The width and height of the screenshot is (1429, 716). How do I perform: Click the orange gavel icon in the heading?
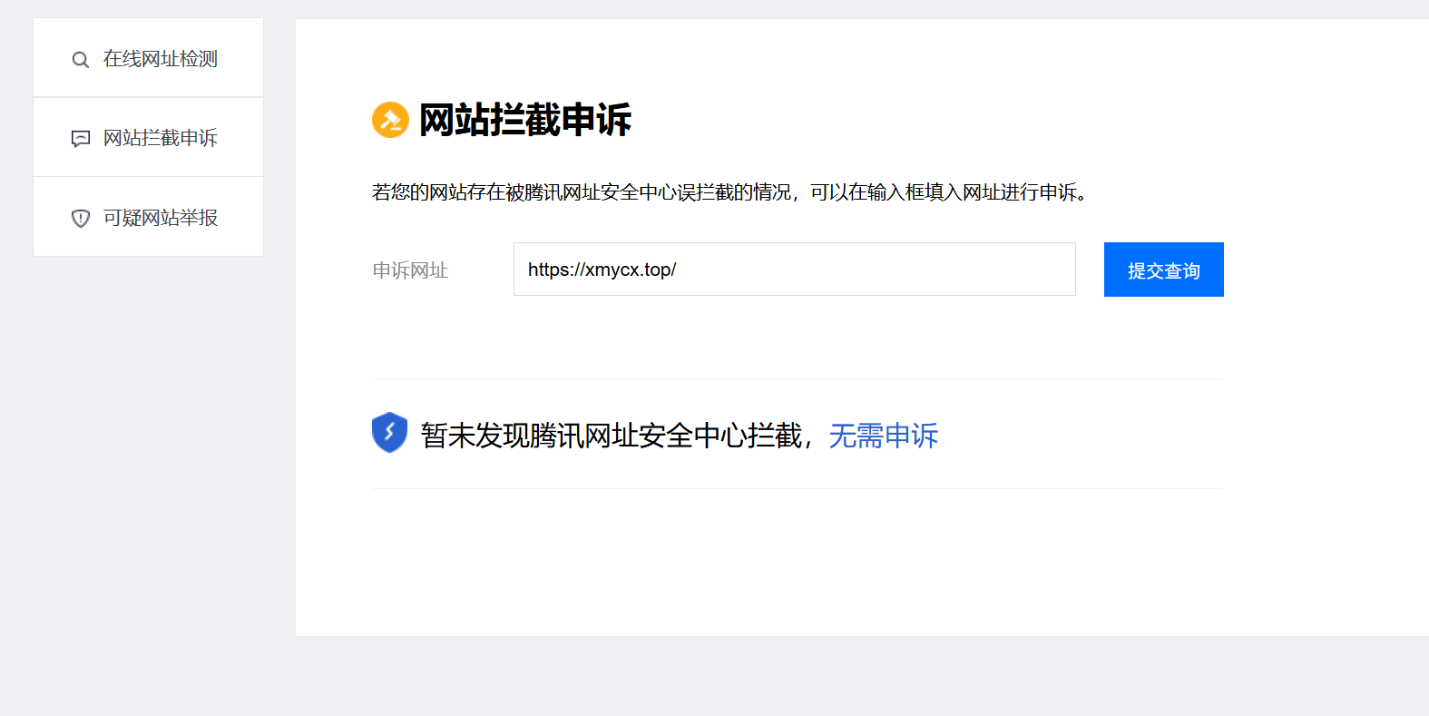[390, 120]
